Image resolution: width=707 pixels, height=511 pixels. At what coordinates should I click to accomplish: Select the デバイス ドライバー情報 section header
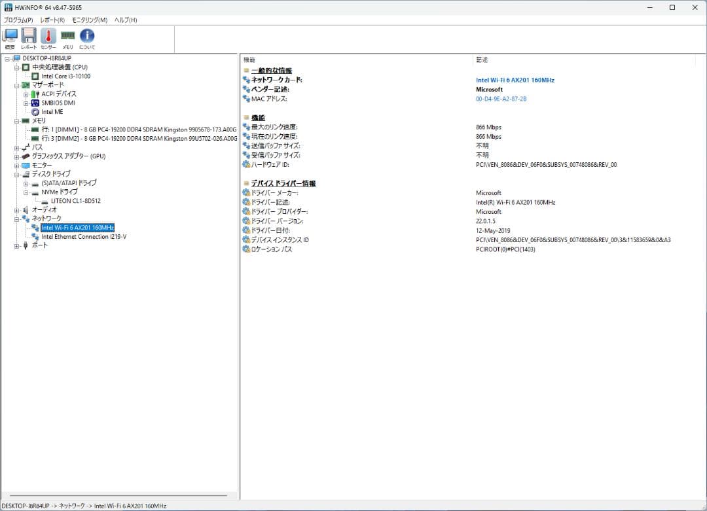(x=283, y=183)
